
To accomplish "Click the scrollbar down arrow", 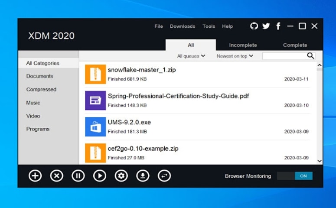I will 320,161.
